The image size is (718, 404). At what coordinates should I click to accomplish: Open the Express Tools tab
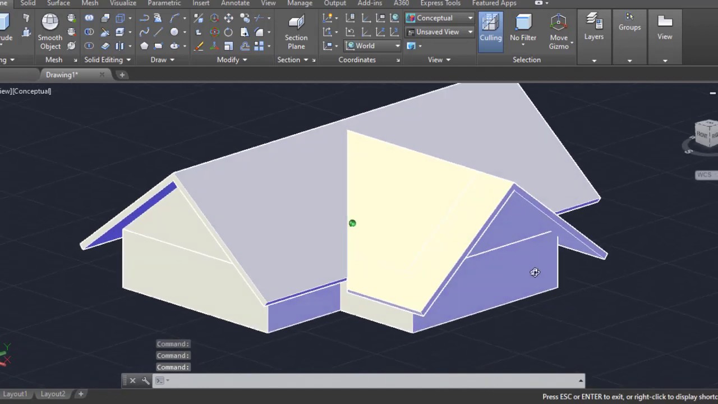(440, 3)
